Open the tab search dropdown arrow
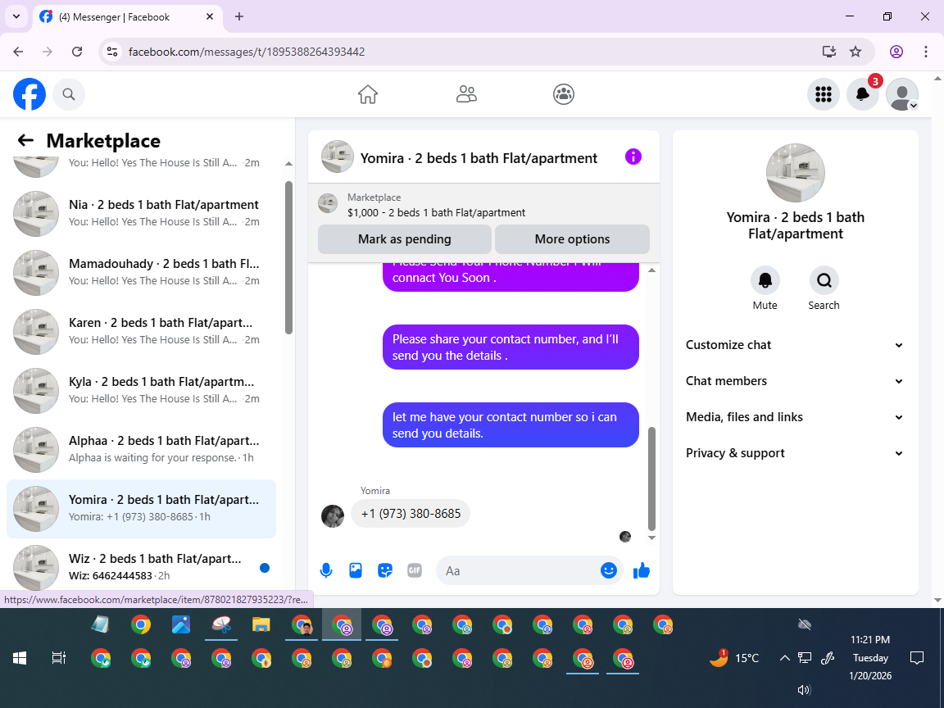The image size is (944, 708). click(x=16, y=17)
